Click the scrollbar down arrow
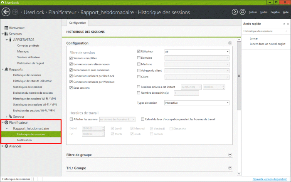This screenshot has height=182, width=291. [239, 174]
